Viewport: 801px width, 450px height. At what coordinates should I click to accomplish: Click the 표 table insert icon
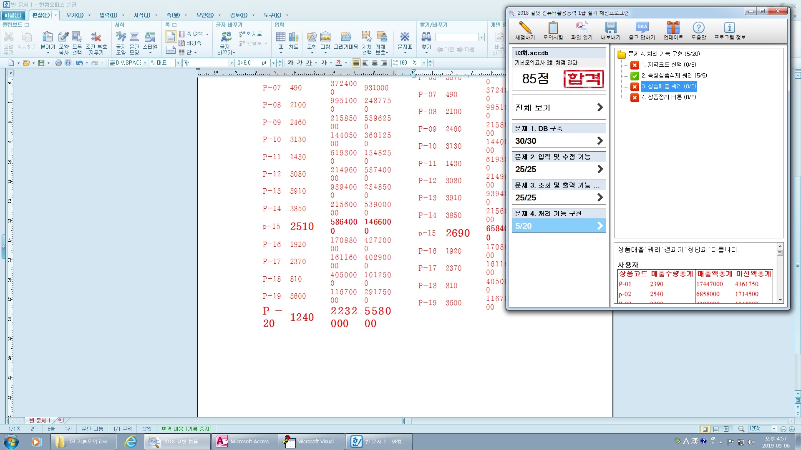tap(281, 37)
